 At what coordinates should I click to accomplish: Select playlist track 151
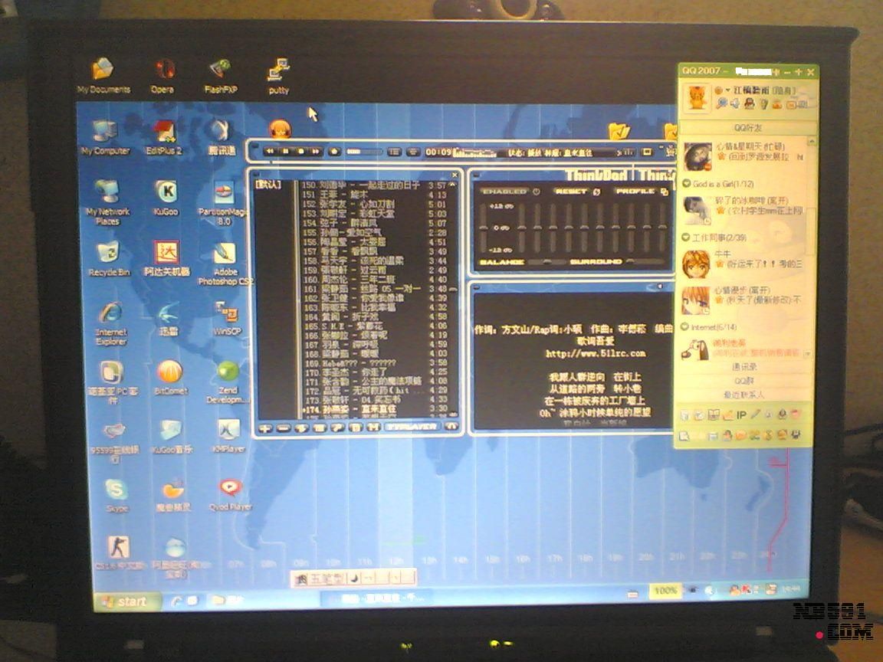pyautogui.click(x=375, y=195)
